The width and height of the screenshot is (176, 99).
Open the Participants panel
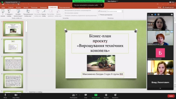click(74, 96)
